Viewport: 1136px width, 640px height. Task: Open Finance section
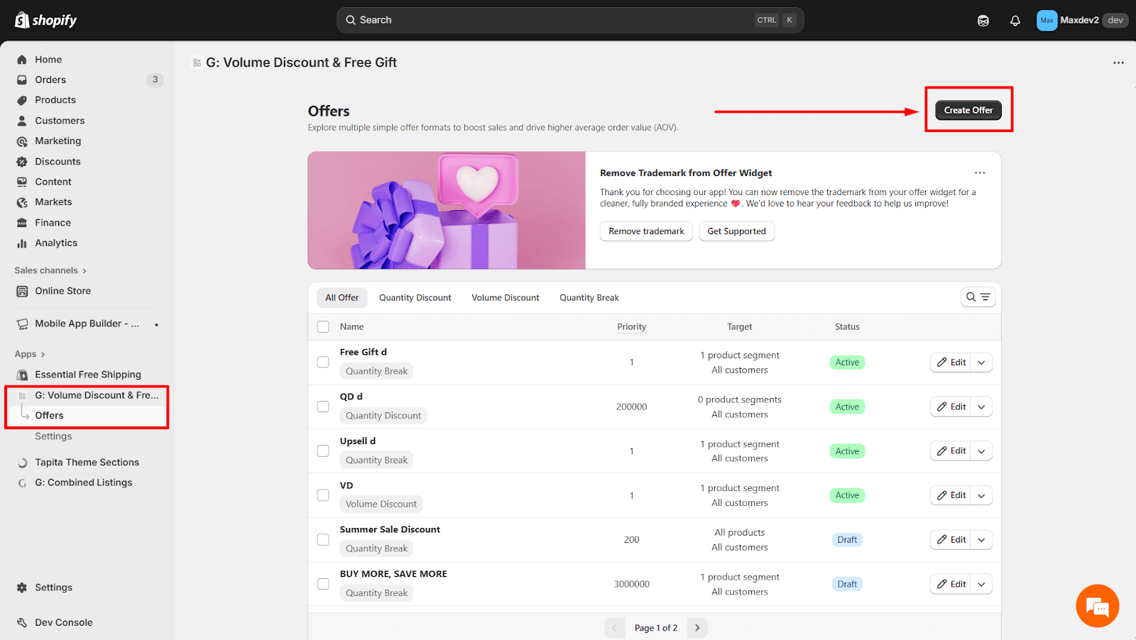pos(53,223)
